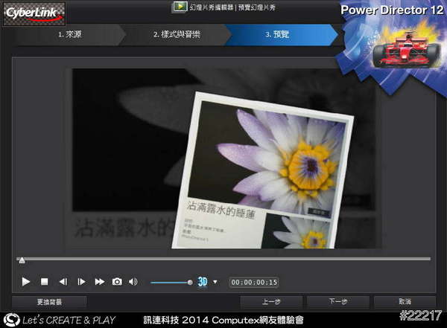This screenshot has height=328, width=447.
Task: Cancel the wizard with 取消 button
Action: pos(405,301)
